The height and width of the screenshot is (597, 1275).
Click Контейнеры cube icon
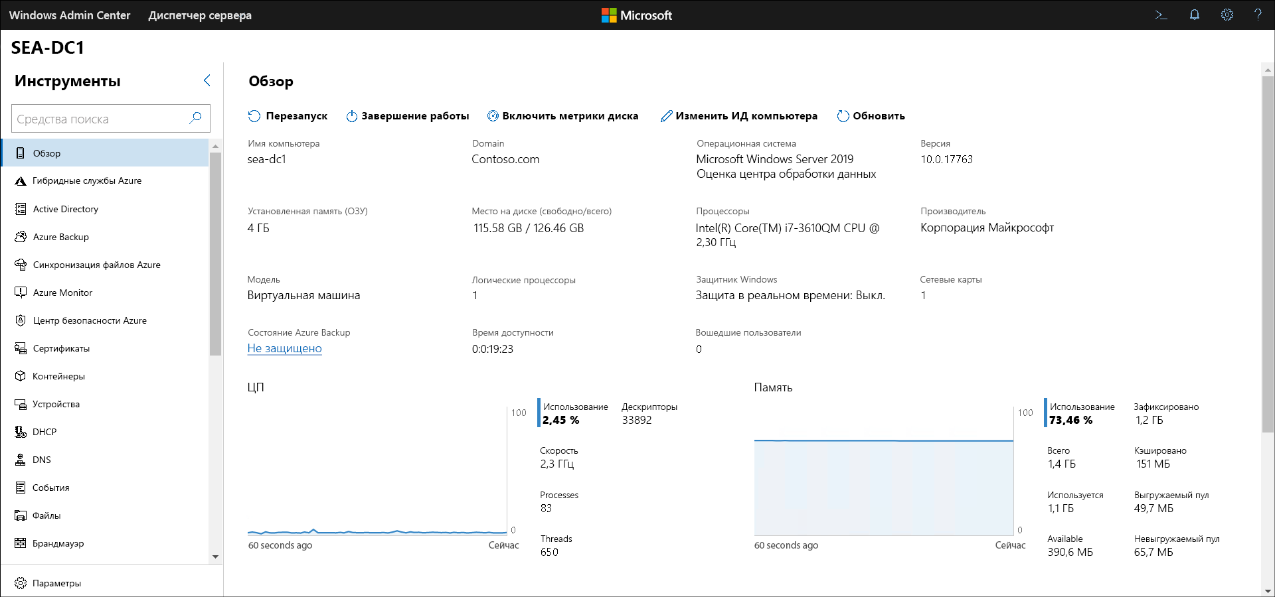[x=21, y=376]
